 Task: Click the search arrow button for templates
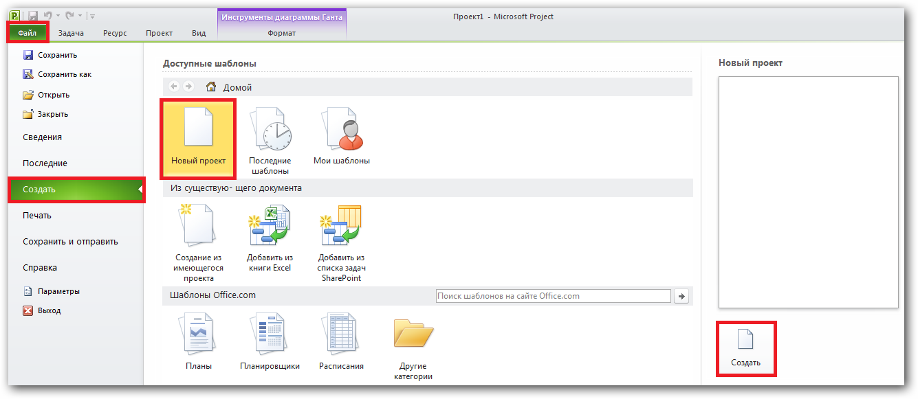[x=681, y=296]
